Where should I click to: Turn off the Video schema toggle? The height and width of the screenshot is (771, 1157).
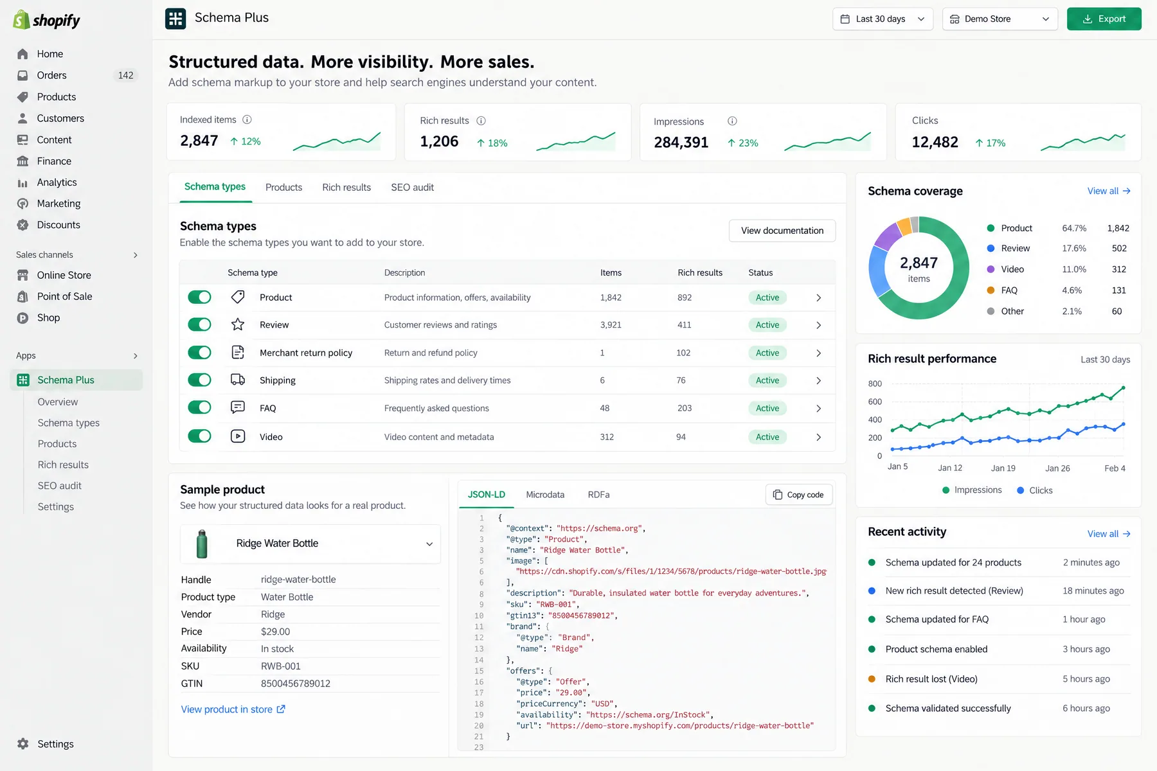199,436
